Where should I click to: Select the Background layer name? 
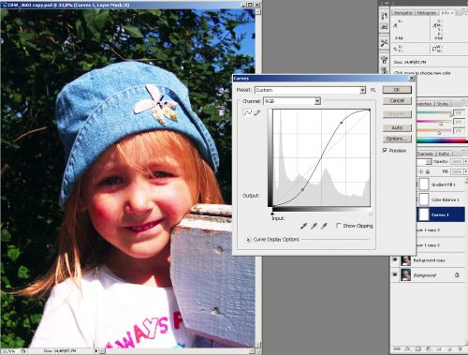click(x=425, y=275)
